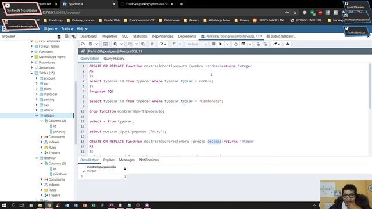Switch to the Notifications output tab
The height and width of the screenshot is (209, 372).
click(x=149, y=160)
